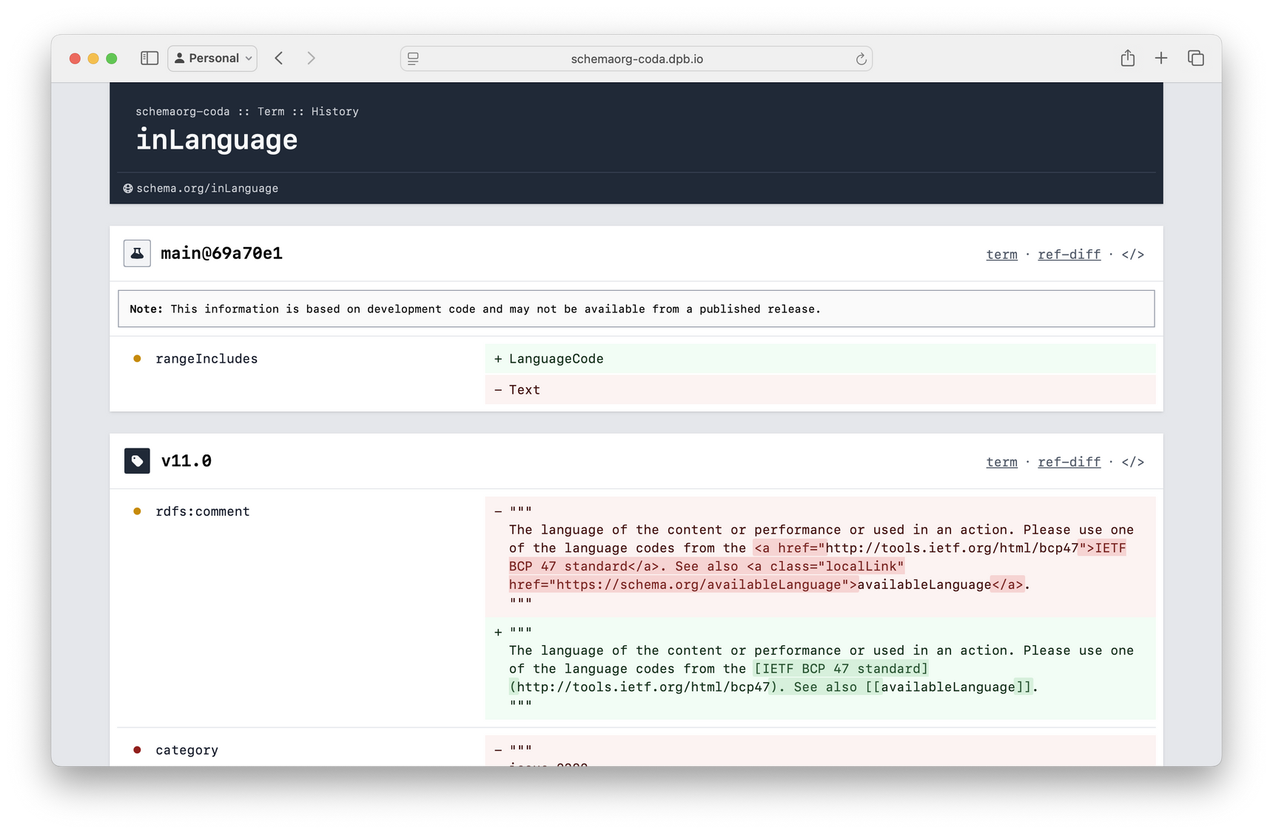Click the reload icon in the address bar

pos(860,59)
